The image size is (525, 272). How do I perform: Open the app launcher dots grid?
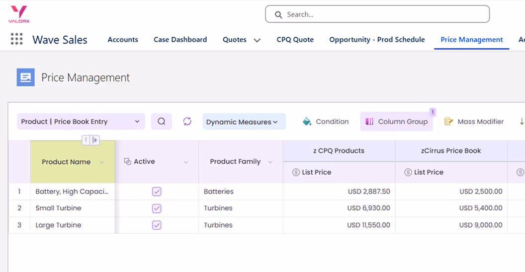coord(16,39)
